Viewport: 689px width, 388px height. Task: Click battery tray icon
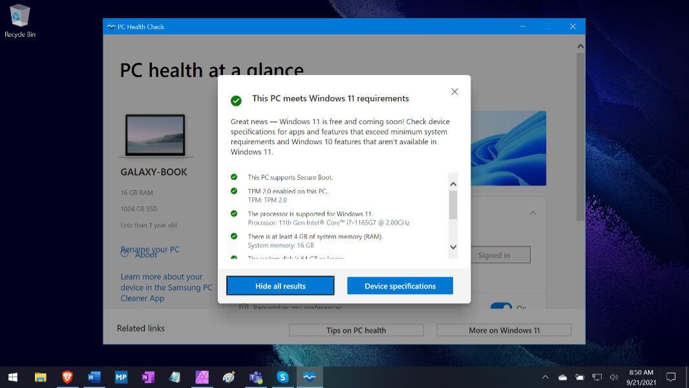pyautogui.click(x=580, y=377)
